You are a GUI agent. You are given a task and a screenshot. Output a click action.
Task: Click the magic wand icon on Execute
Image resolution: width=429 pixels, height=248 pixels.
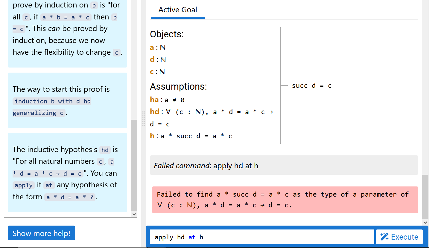pyautogui.click(x=384, y=237)
